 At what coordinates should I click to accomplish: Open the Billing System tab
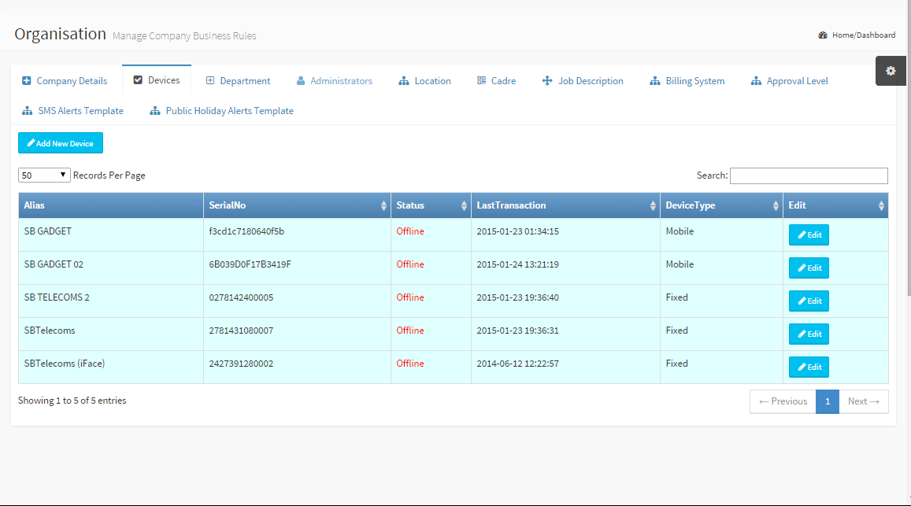coord(687,81)
